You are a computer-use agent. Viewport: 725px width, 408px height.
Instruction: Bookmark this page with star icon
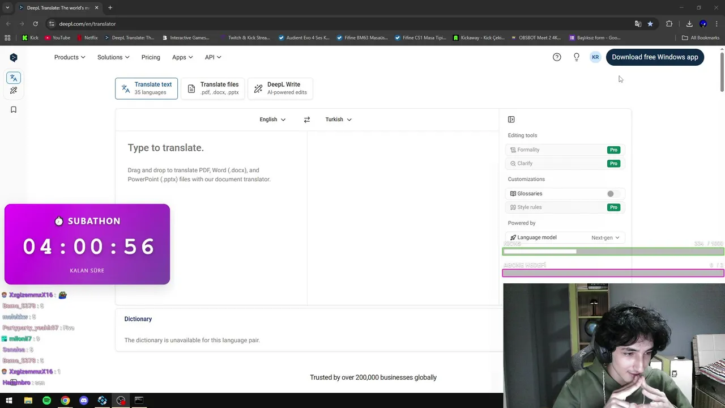coord(650,24)
